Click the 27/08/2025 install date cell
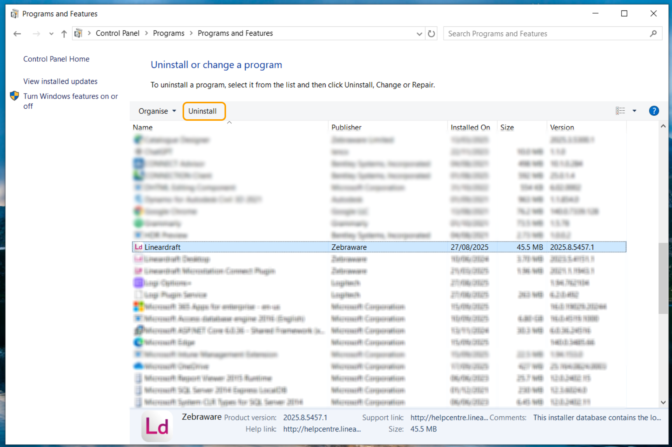This screenshot has height=447, width=672. click(470, 247)
